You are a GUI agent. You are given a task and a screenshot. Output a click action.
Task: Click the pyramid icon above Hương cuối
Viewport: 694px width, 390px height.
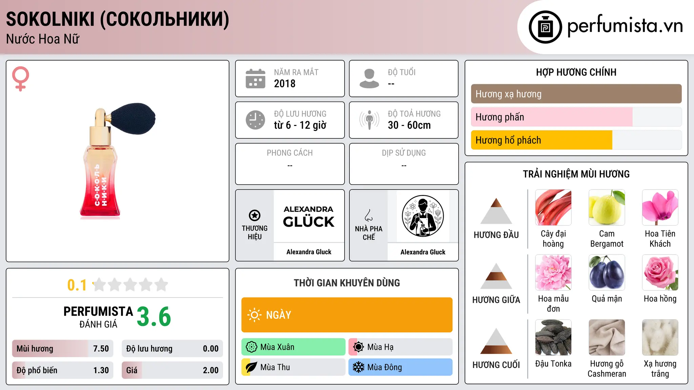[496, 341]
